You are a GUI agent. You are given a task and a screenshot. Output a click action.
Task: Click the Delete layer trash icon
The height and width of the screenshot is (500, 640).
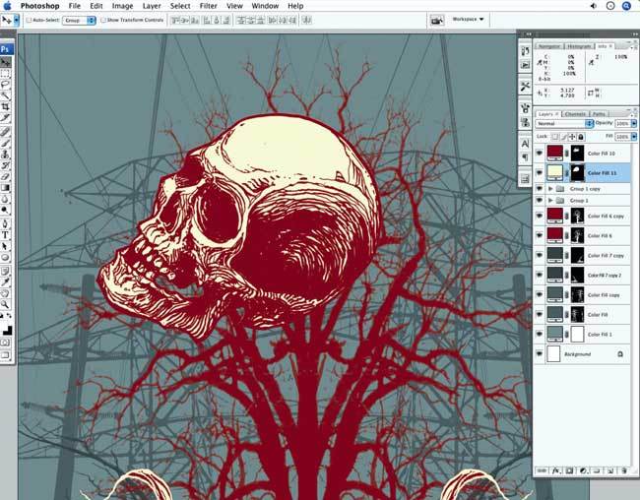click(x=624, y=470)
